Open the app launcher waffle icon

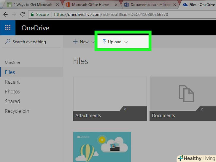[x=8, y=28]
